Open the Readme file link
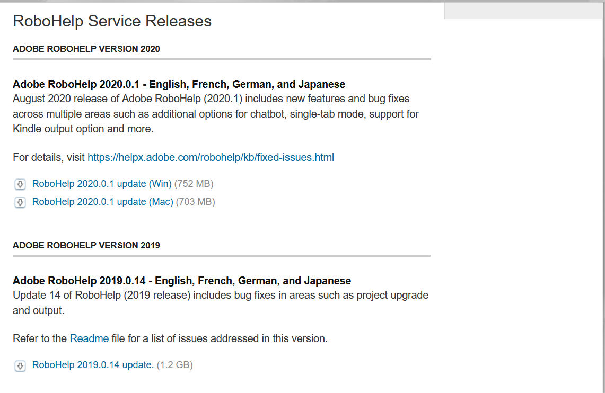Screen dimensions: 605x393 [89, 338]
